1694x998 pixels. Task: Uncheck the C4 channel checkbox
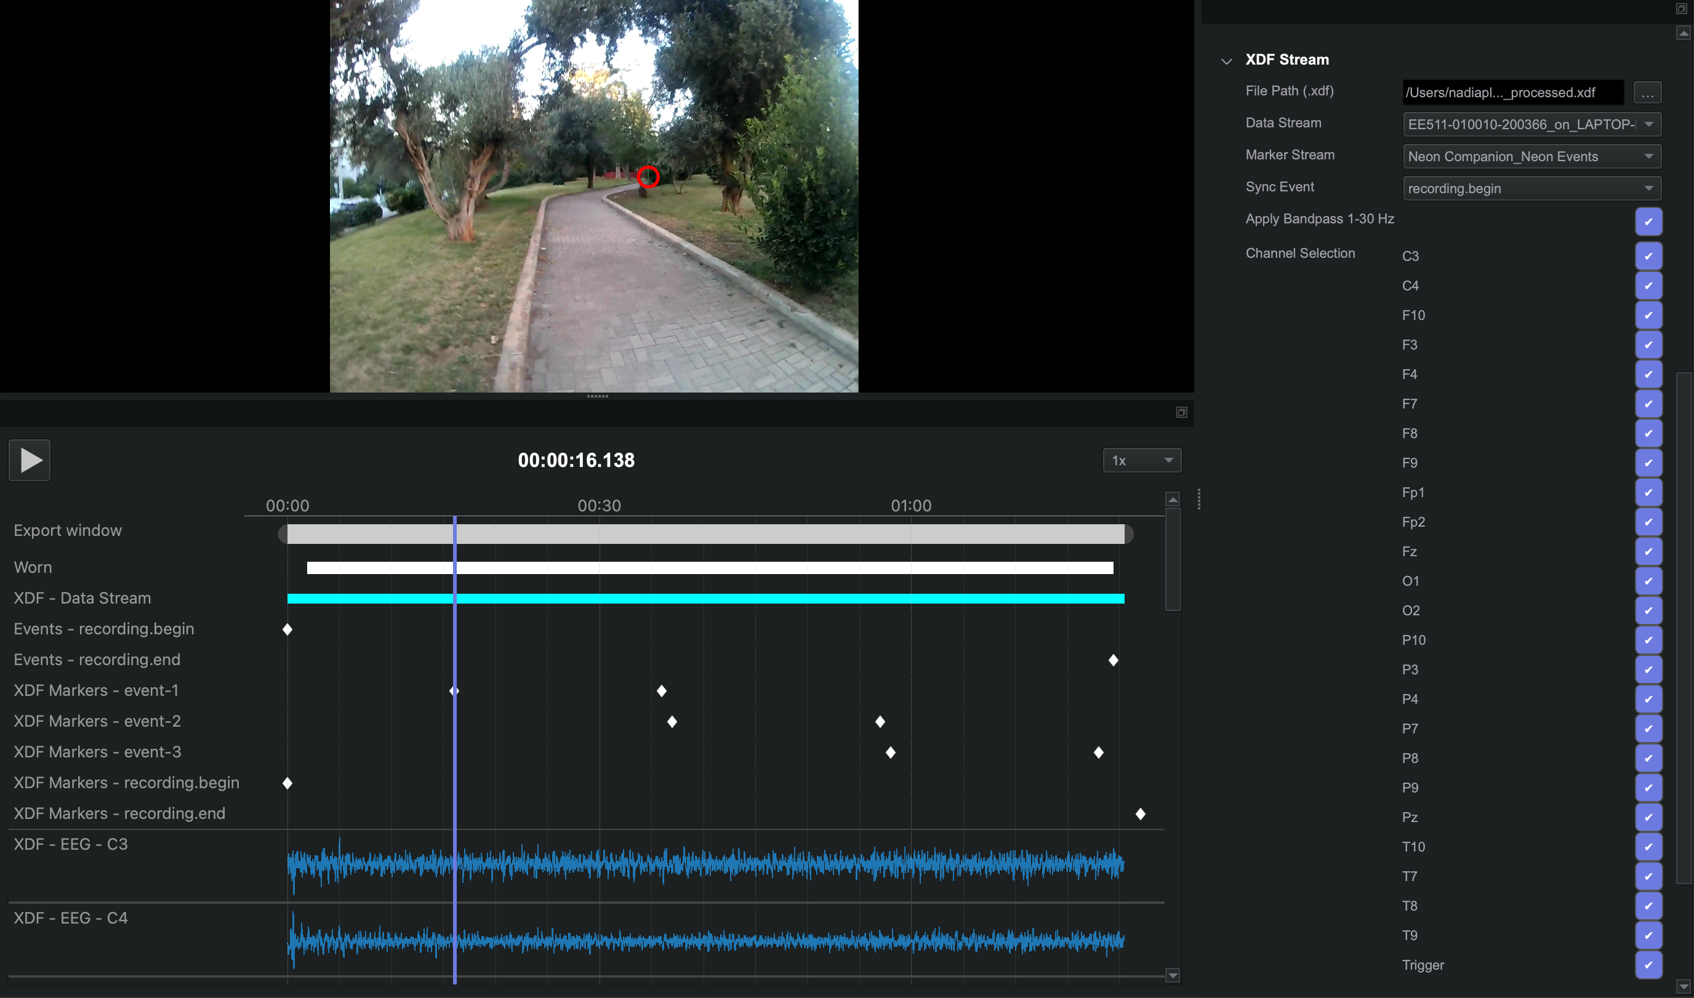(1648, 286)
